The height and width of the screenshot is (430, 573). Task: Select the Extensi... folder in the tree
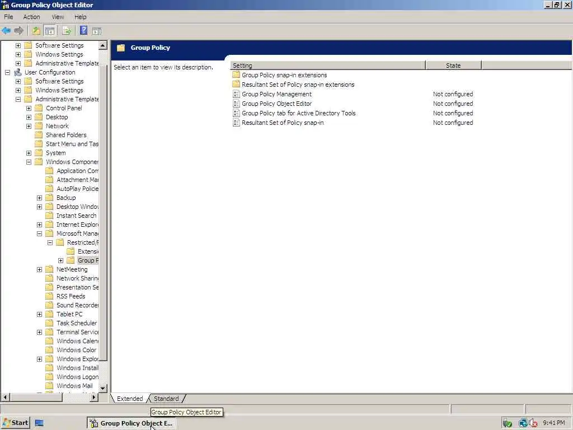point(88,251)
